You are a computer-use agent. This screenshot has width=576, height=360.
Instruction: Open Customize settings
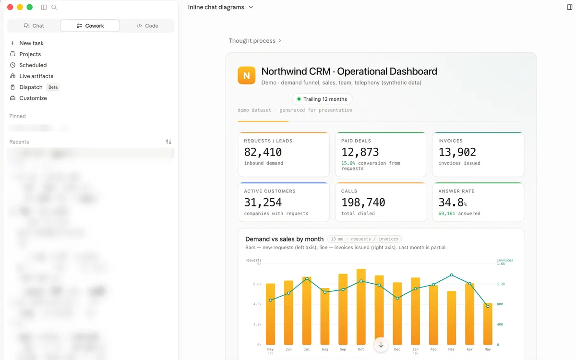33,98
